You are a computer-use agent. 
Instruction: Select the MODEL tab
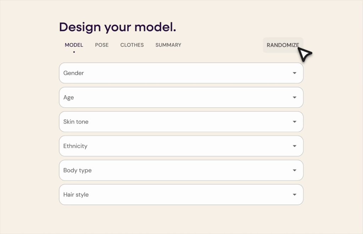pyautogui.click(x=74, y=45)
